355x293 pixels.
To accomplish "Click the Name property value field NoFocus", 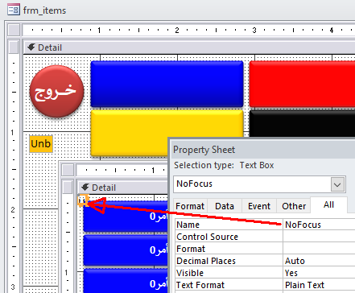I will coord(319,225).
